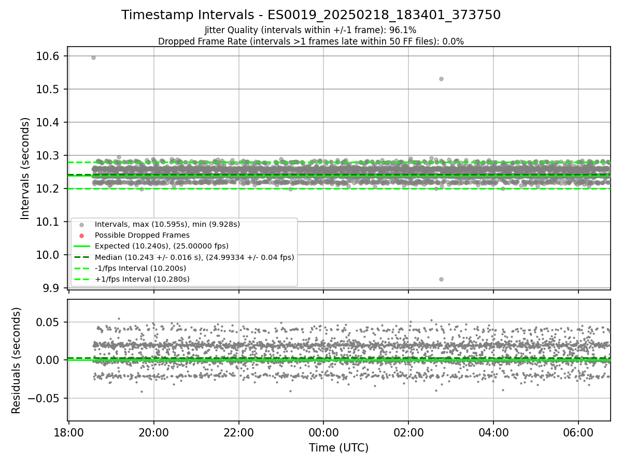This screenshot has width=622, height=466.
Task: Click the '10.1' y-axis tick label
Action: click(48, 222)
